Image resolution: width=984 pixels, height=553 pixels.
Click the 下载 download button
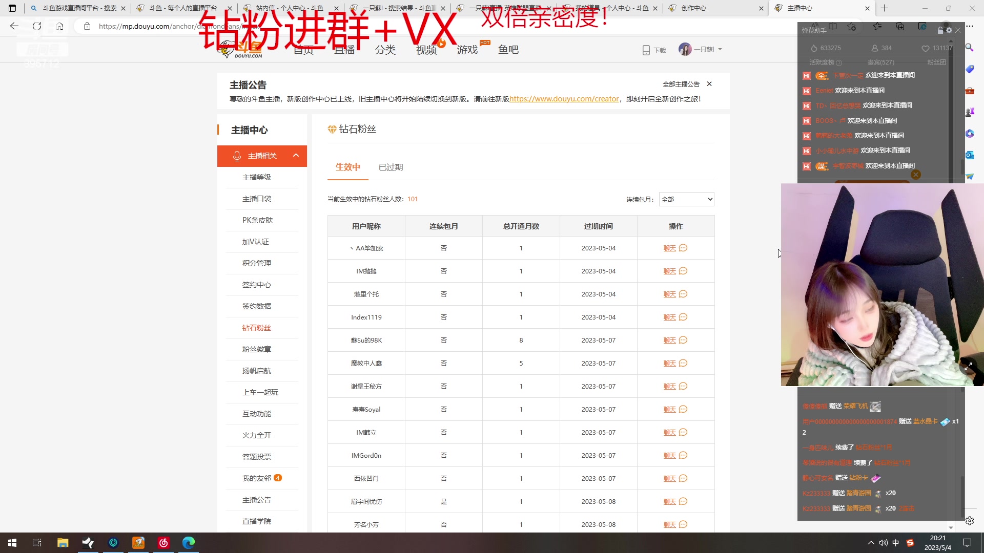653,50
